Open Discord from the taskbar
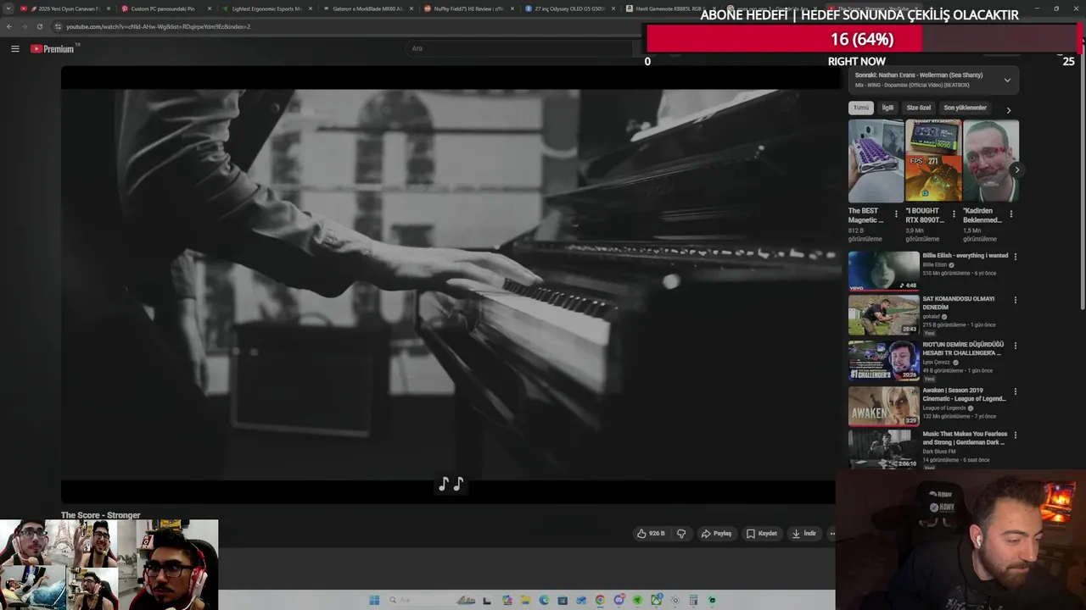 pos(619,601)
